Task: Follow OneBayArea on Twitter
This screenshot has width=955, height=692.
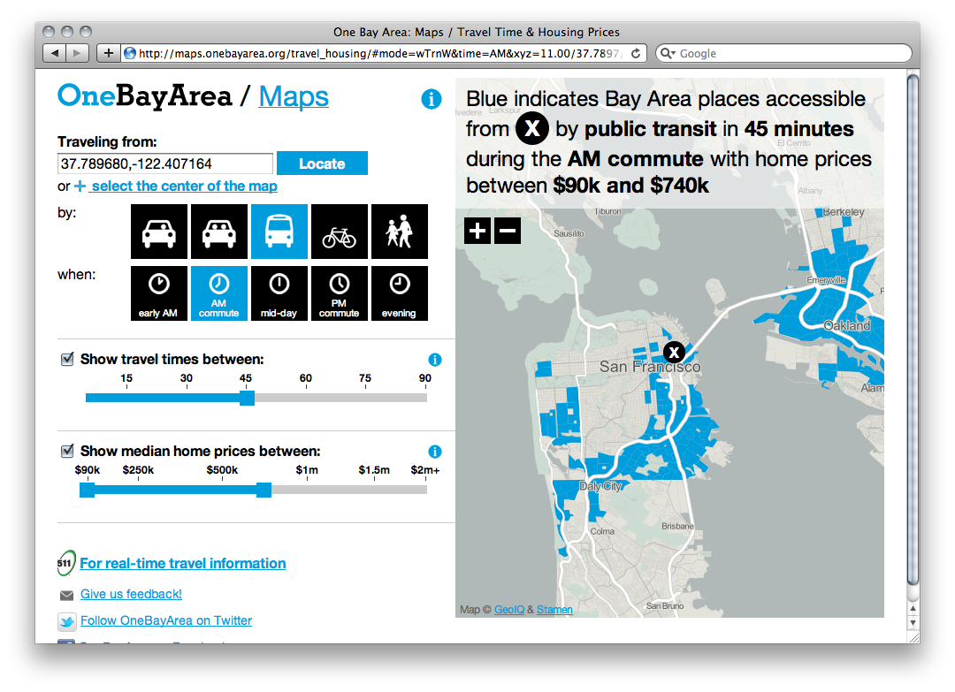Action: click(x=165, y=621)
